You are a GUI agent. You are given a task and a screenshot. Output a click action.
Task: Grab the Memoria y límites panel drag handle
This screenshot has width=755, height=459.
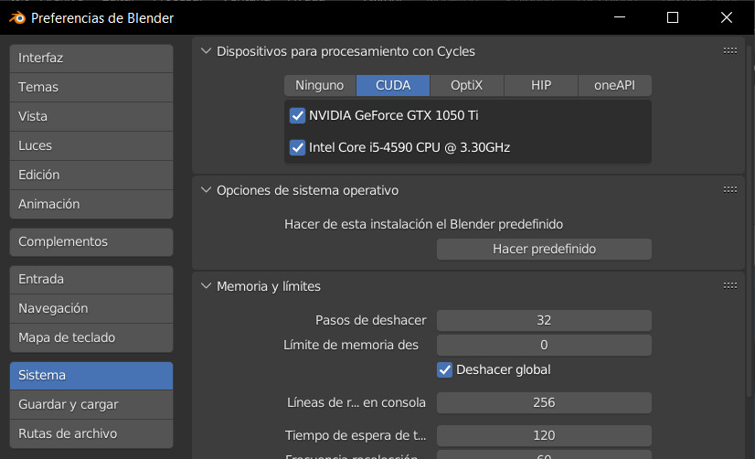pos(730,285)
